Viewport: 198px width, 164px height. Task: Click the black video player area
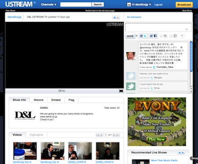[64, 55]
